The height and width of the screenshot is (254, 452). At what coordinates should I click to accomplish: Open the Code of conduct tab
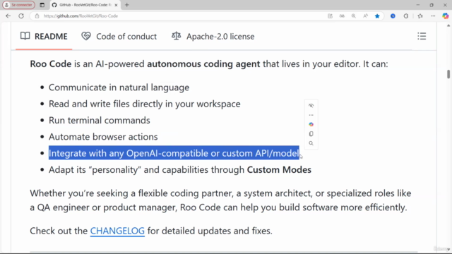coord(119,37)
